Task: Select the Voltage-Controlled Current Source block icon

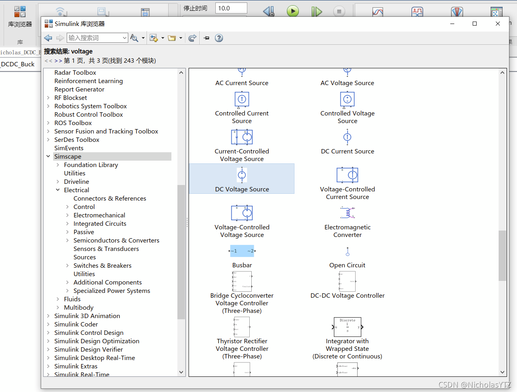Action: (x=347, y=175)
